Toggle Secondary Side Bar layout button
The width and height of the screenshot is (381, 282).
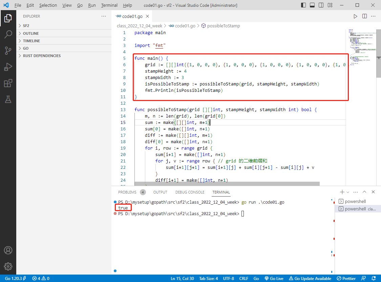coord(321,5)
